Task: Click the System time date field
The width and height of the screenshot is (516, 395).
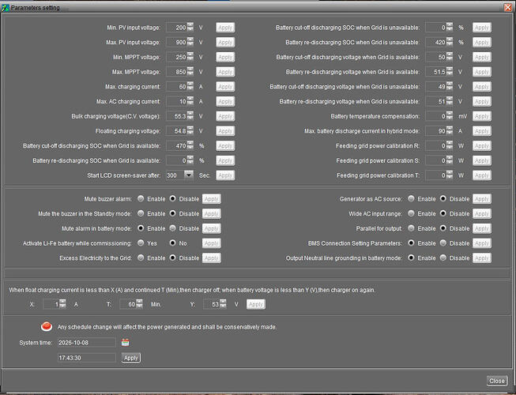Action: click(87, 343)
